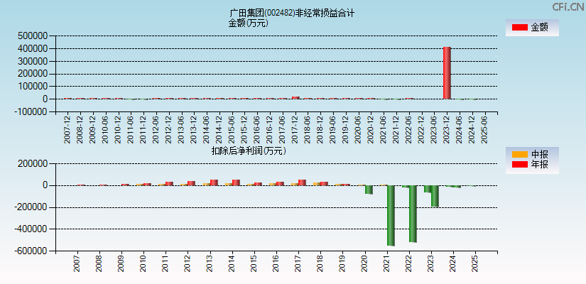Click the 2012-12 axis label

click(168, 129)
